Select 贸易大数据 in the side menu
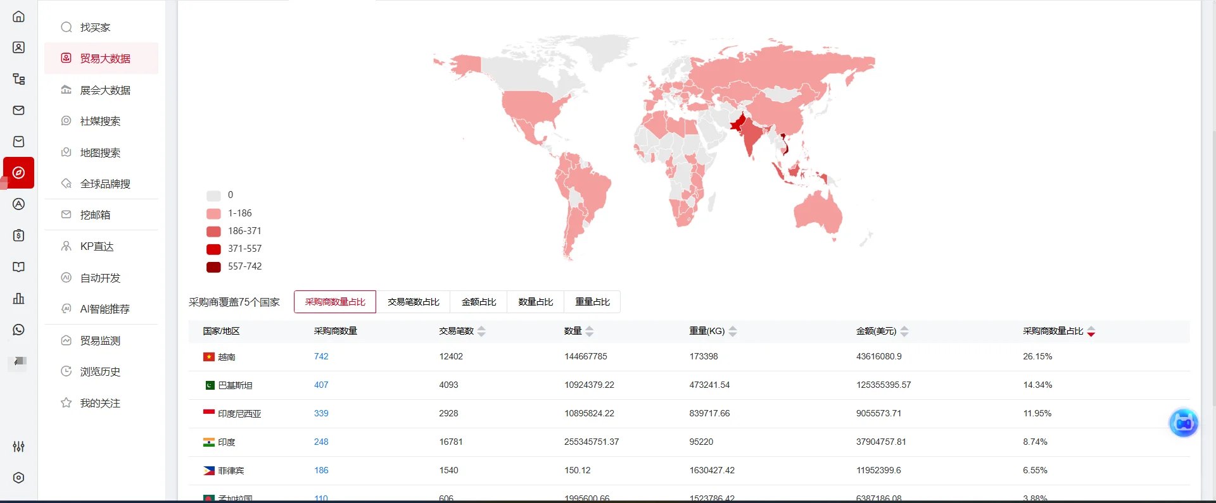This screenshot has width=1216, height=503. (101, 58)
